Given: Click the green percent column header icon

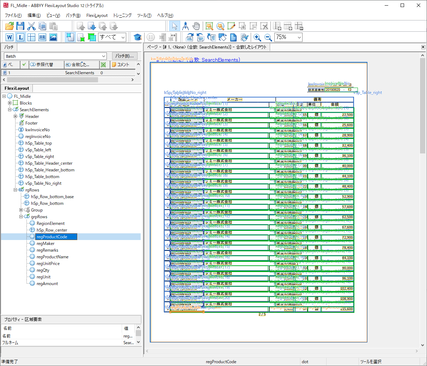Looking at the screenshot, I should click(103, 64).
